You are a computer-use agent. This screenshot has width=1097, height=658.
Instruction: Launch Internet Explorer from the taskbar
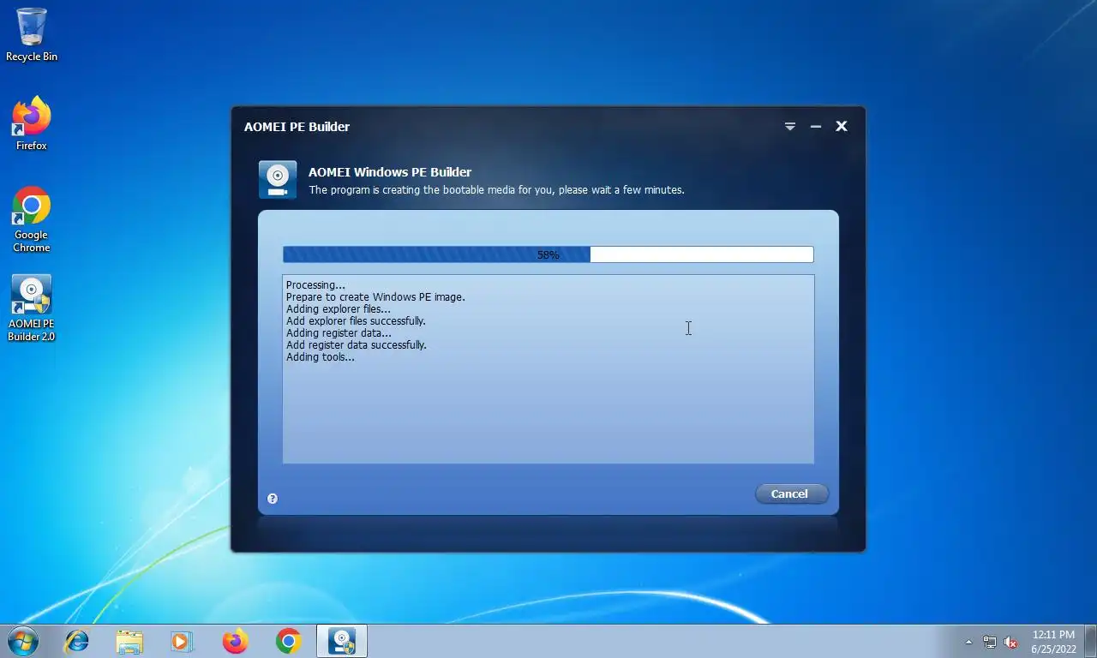pyautogui.click(x=77, y=641)
